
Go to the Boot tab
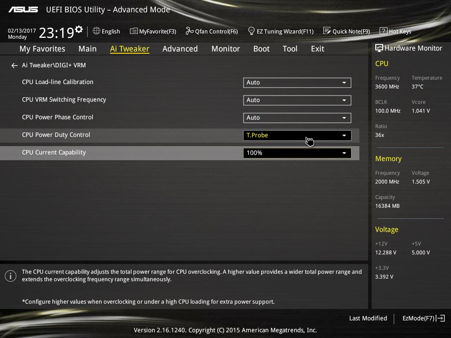261,49
